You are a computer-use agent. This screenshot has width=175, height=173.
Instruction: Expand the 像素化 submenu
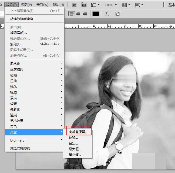pyautogui.click(x=34, y=109)
